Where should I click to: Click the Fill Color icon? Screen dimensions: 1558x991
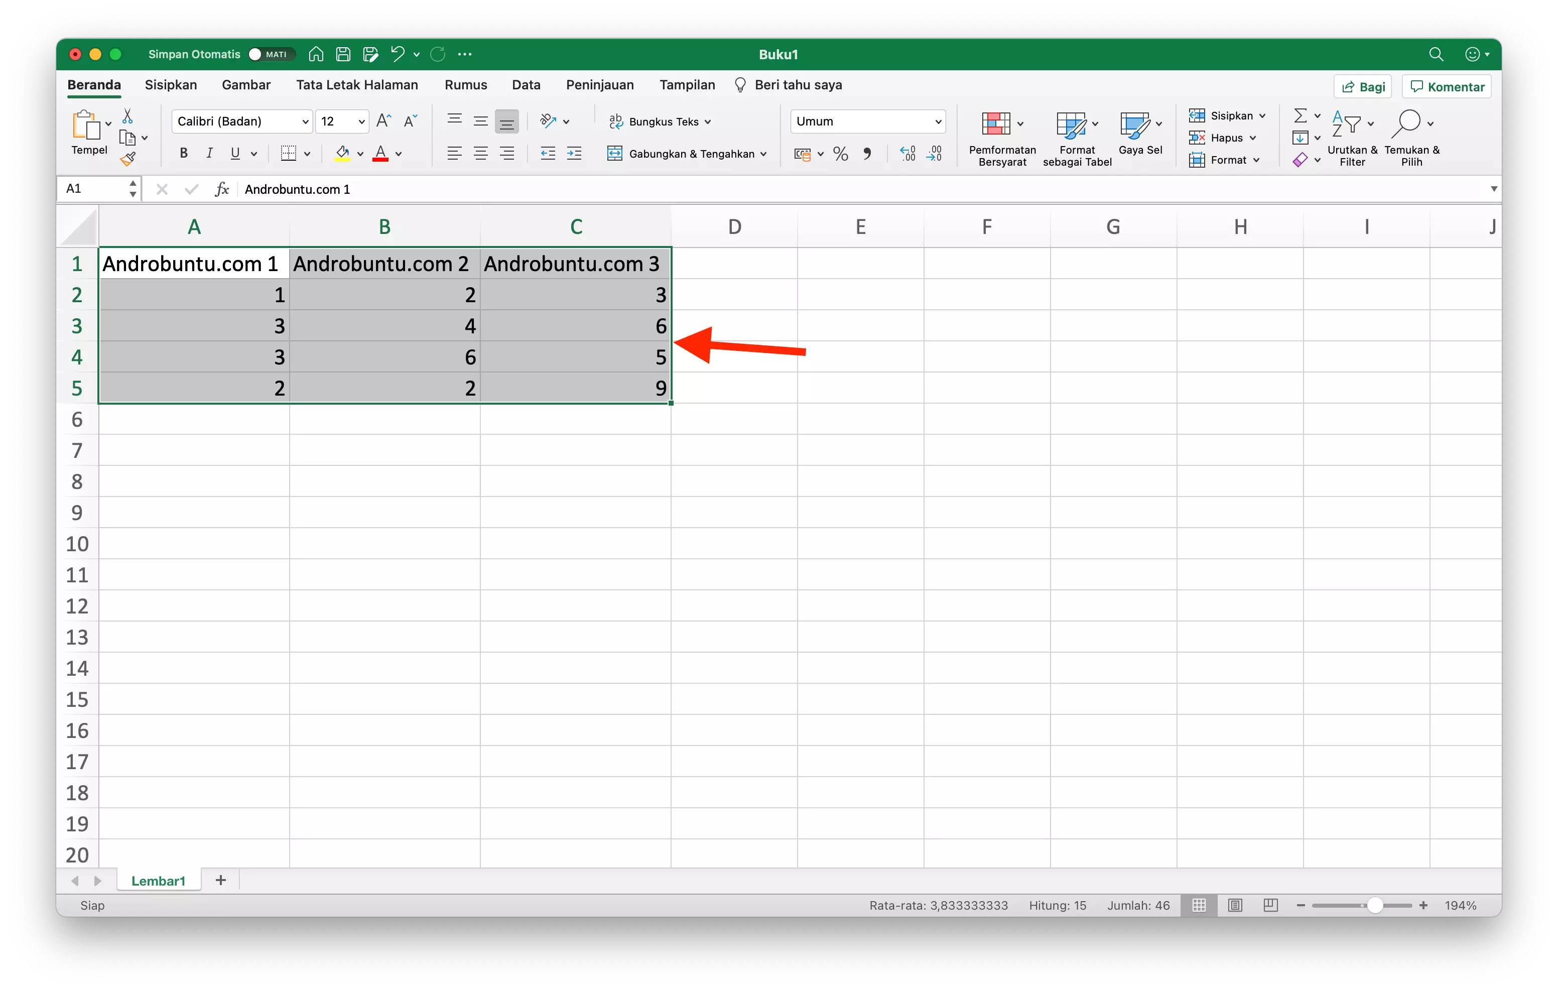tap(342, 152)
